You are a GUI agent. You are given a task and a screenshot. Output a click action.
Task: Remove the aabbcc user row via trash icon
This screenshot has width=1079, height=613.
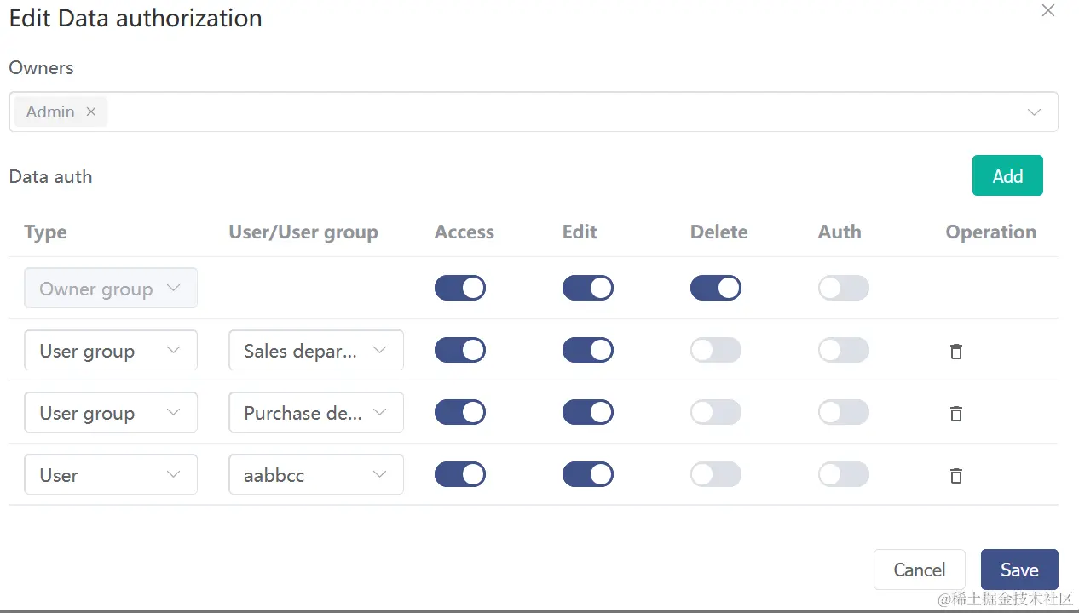(x=955, y=475)
